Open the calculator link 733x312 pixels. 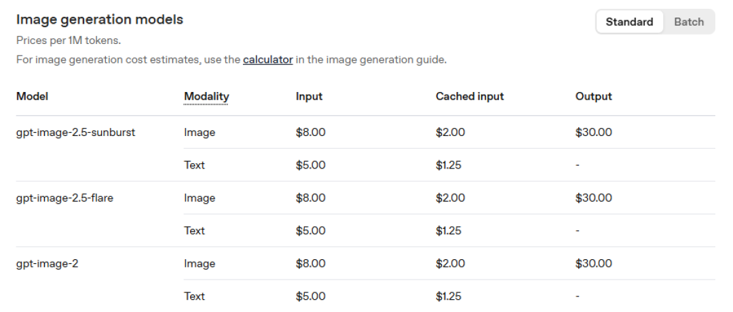[268, 60]
